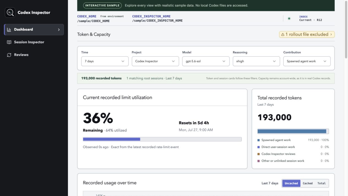Screen dimensions: 348x196
Task: Open the Reasoning dropdown showing xhigh
Action: tap(256, 61)
